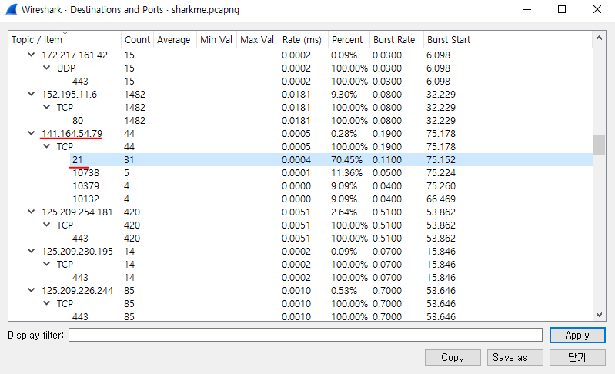Sort by the Burst Rate column header
Image resolution: width=615 pixels, height=374 pixels.
point(396,39)
